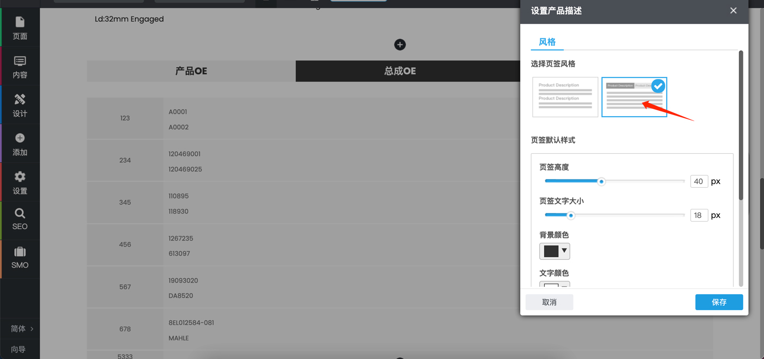Click the 添加 (Add) plus icon in sidebar
This screenshot has height=359, width=764.
tap(20, 144)
